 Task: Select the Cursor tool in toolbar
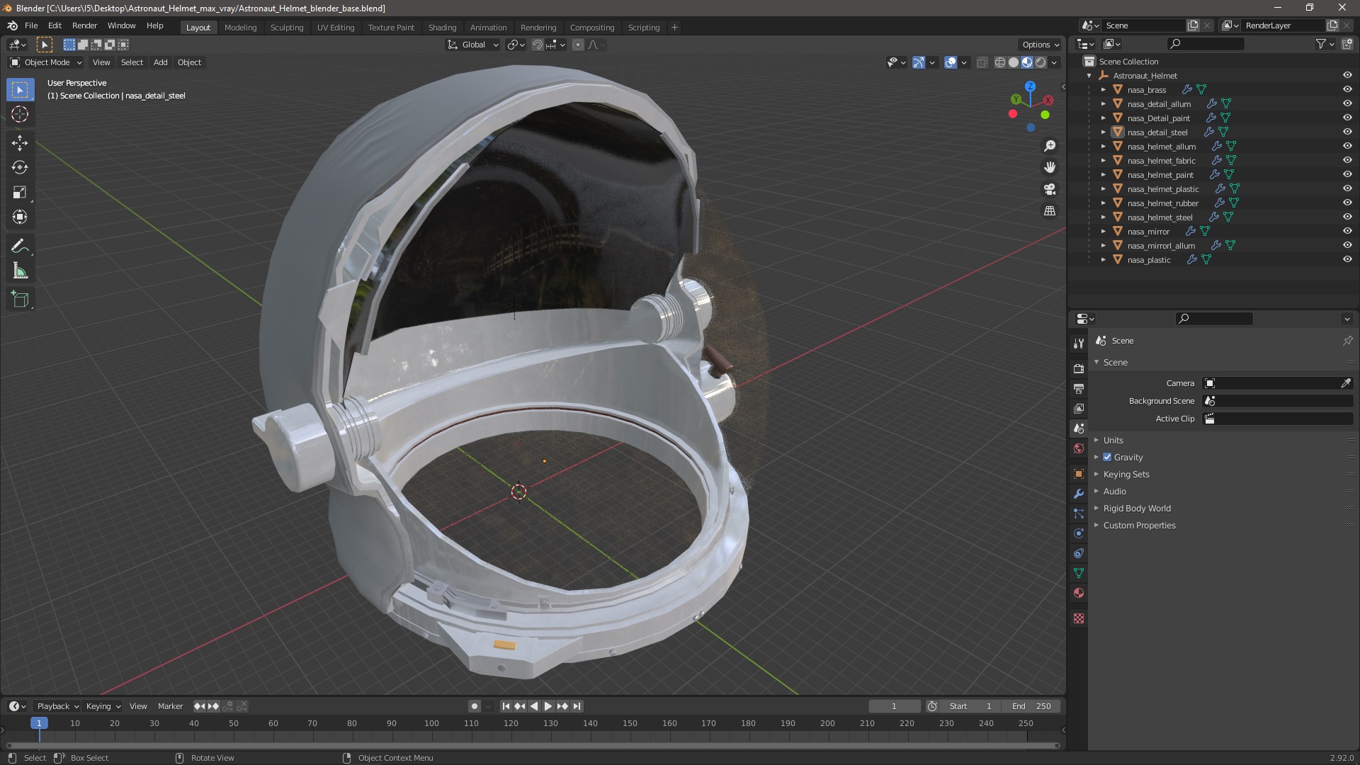[20, 114]
